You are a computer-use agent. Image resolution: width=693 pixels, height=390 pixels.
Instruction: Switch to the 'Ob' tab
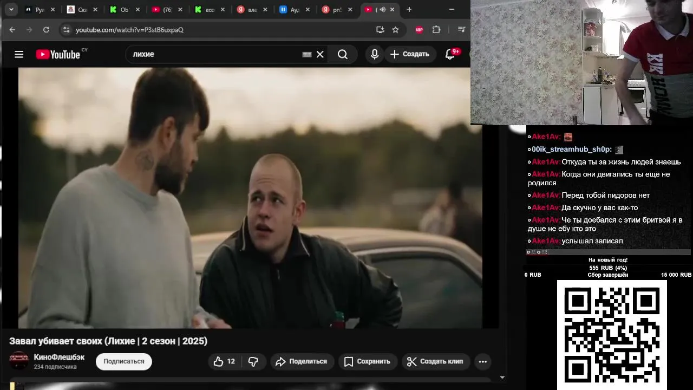click(x=124, y=10)
